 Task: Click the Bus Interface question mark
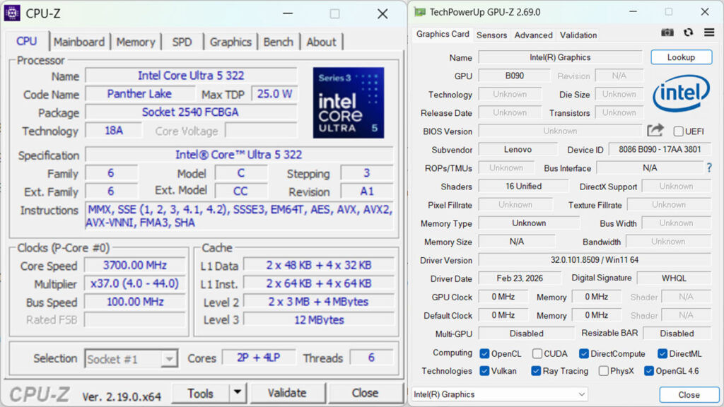[x=709, y=168]
